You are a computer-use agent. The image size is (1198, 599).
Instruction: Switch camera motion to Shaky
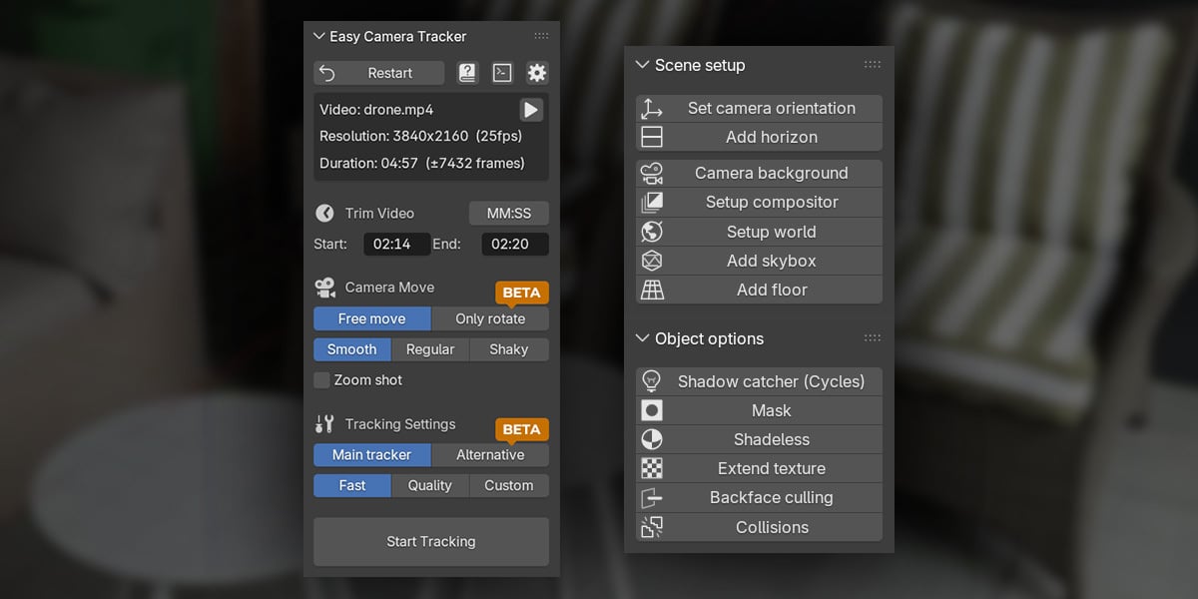[509, 349]
